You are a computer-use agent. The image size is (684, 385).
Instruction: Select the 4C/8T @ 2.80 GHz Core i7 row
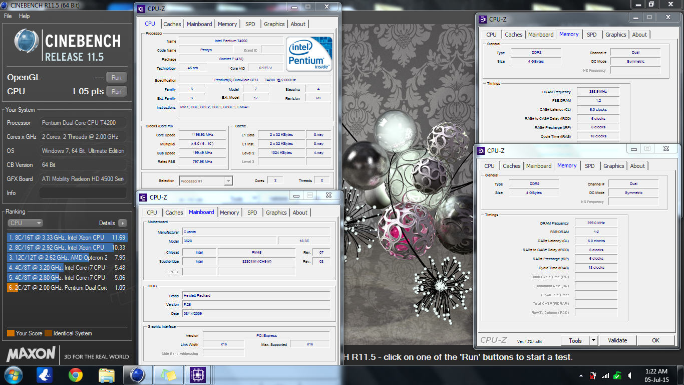pos(67,278)
